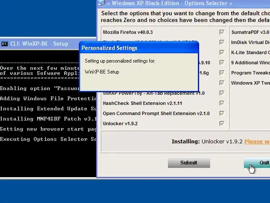270x203 pixels.
Task: Click the Installing Extended Update line in CLI
Action: point(48,109)
